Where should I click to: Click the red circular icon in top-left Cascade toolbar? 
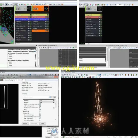25,4
